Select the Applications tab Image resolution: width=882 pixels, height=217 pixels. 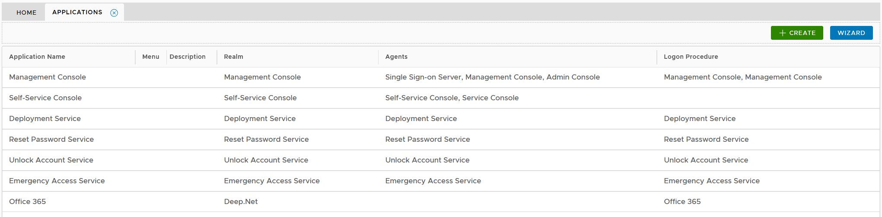77,12
